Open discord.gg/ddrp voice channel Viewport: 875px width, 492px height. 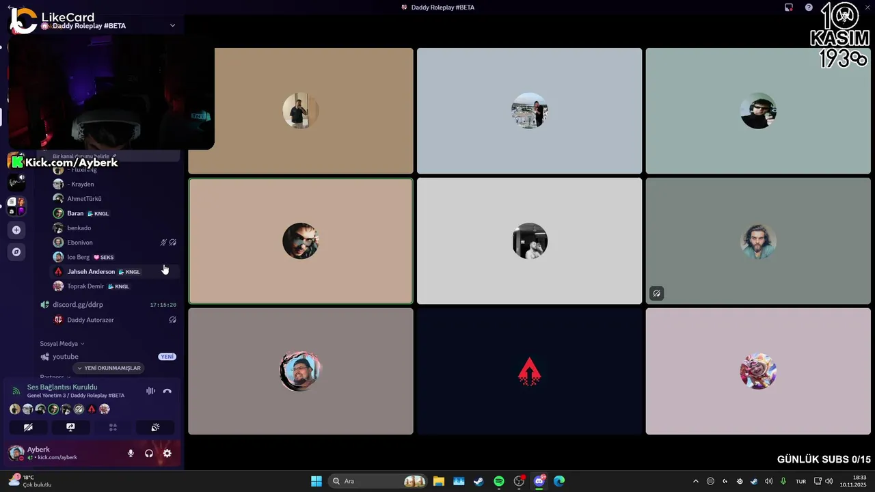tap(108, 305)
